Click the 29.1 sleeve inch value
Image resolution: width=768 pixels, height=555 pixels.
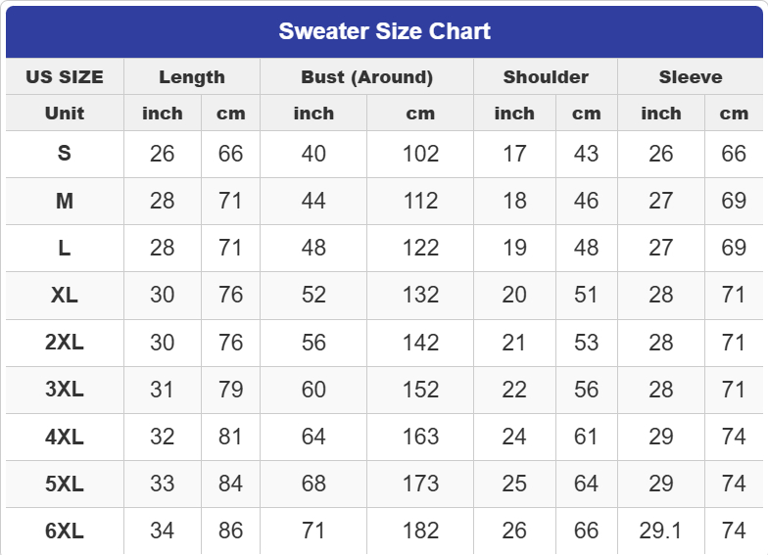(x=661, y=532)
